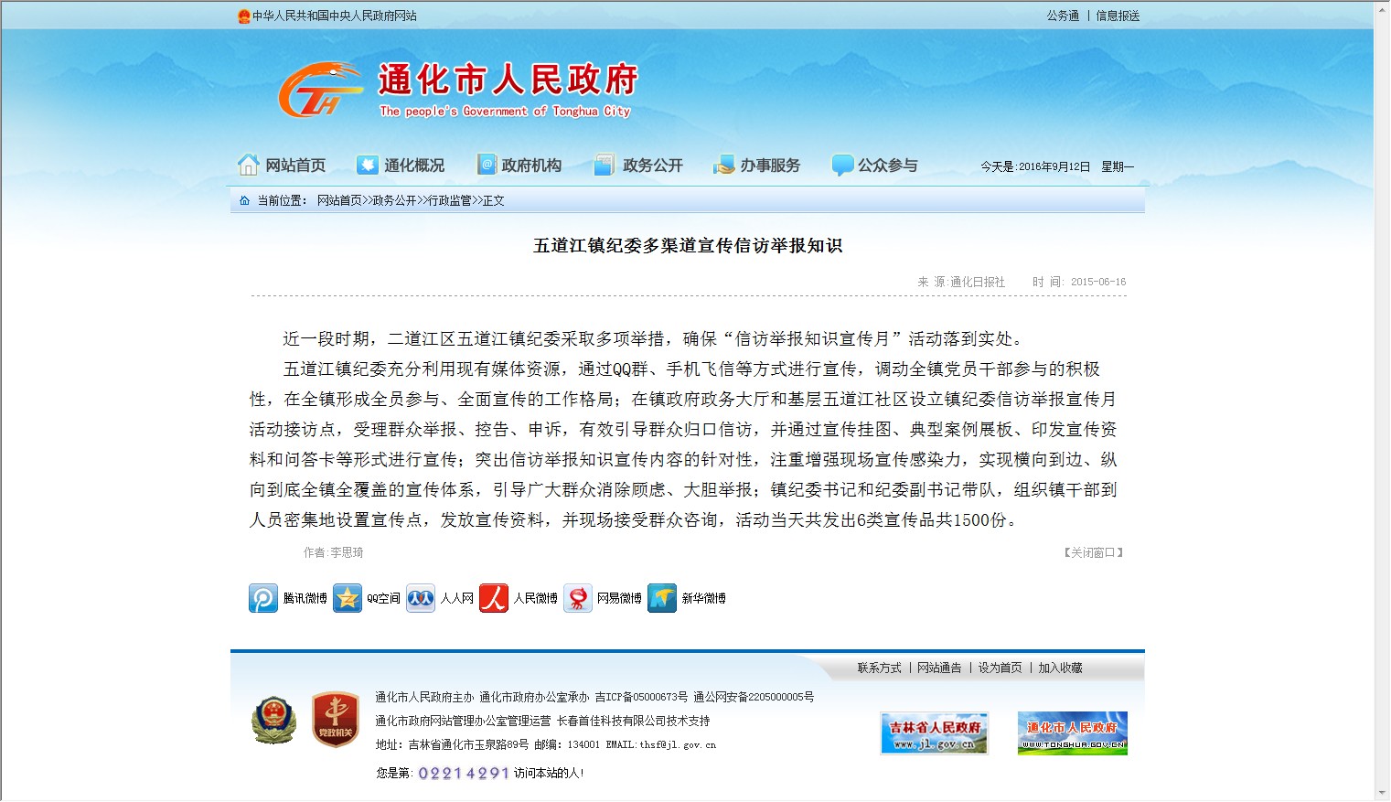Click the 人人网 share icon
The image size is (1391, 802).
[421, 598]
